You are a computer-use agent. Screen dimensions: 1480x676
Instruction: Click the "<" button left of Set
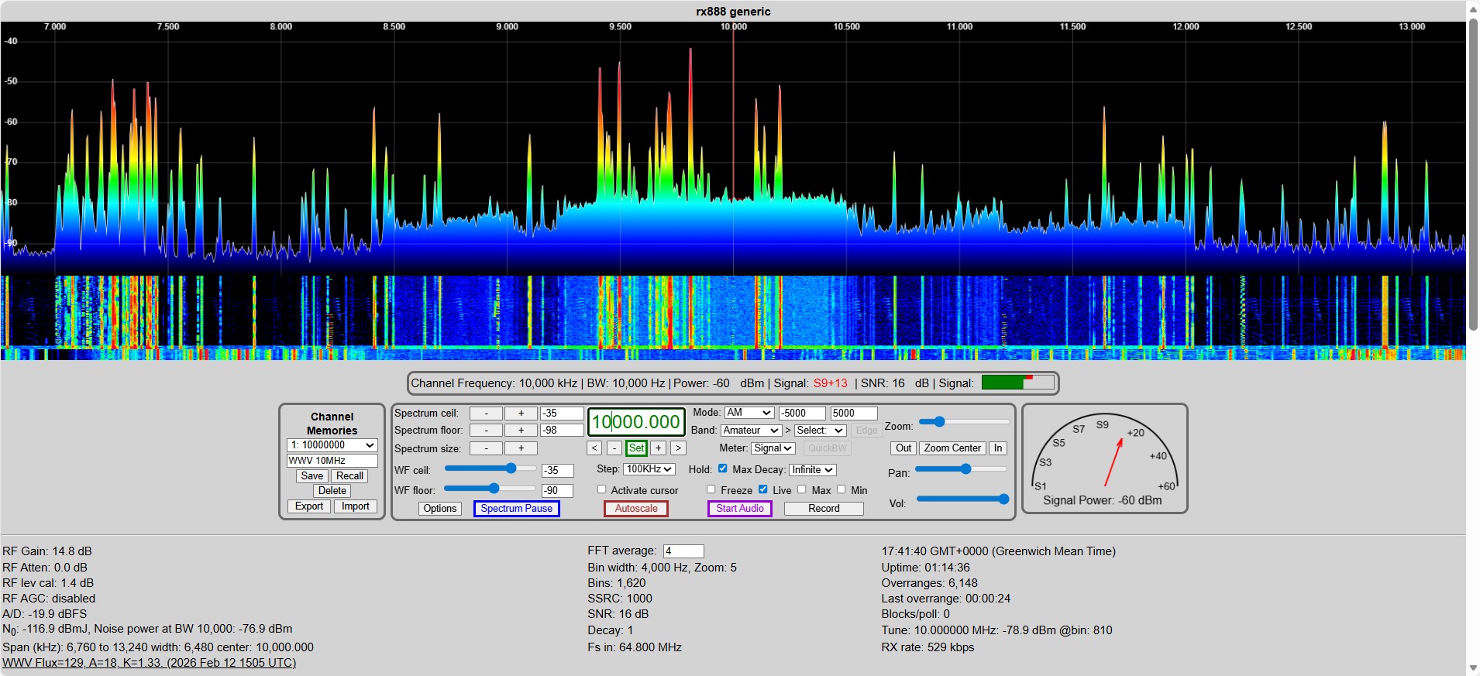pyautogui.click(x=594, y=448)
